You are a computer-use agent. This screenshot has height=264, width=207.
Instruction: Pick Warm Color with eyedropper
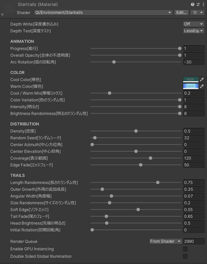202,86
